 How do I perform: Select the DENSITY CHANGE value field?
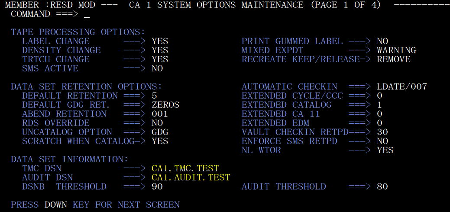[x=160, y=51]
